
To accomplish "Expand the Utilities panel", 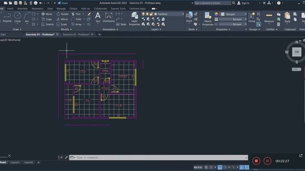I will [x=272, y=29].
